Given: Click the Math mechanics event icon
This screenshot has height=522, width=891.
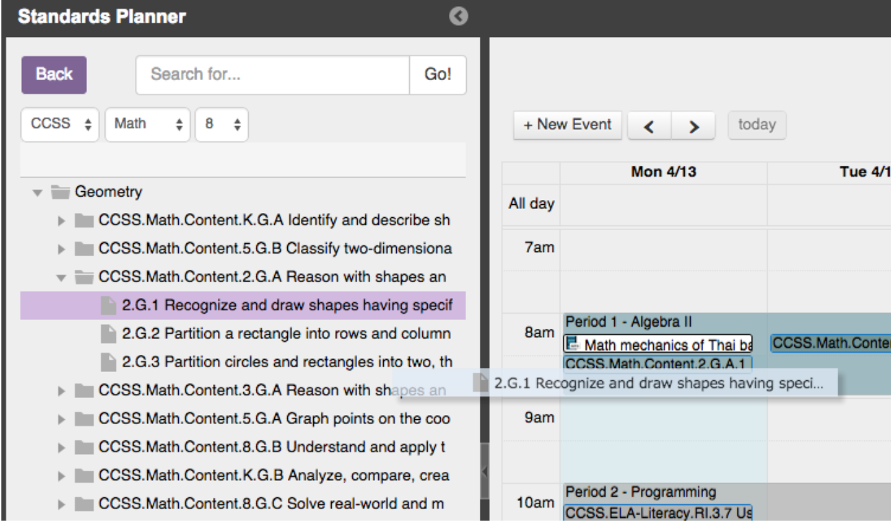Looking at the screenshot, I should coord(572,344).
